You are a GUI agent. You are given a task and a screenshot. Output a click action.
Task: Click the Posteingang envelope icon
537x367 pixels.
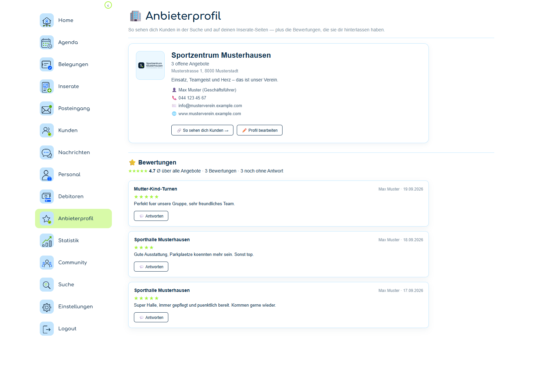(x=47, y=108)
